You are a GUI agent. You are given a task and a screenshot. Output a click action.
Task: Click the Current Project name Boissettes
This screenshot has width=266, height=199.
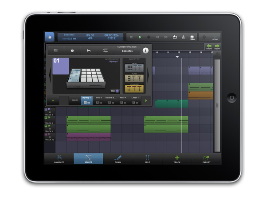(127, 51)
